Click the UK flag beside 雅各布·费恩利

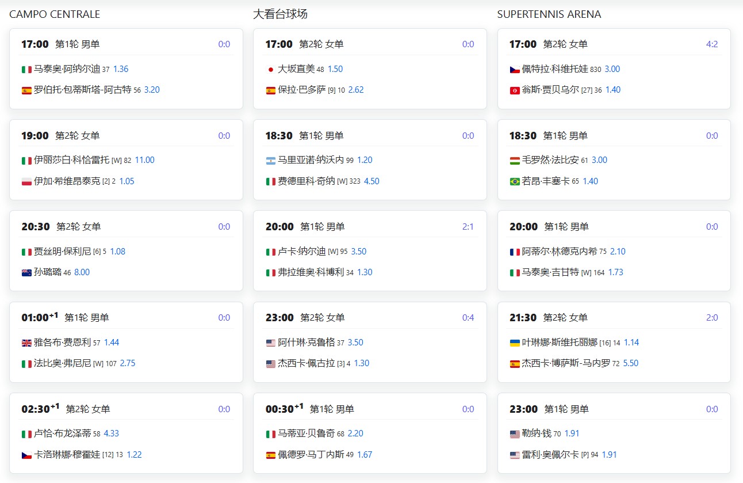point(26,343)
